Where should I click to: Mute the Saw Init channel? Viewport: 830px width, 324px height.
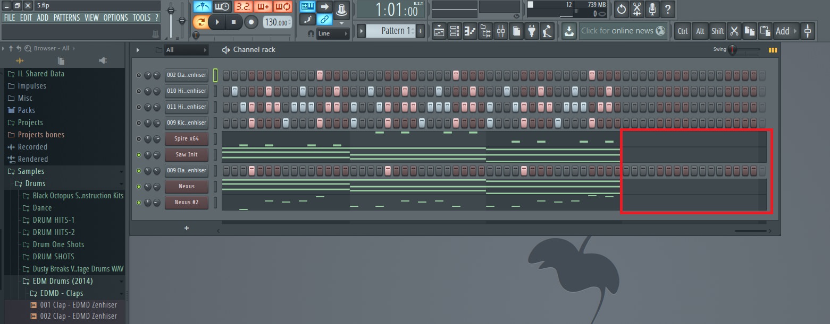click(x=139, y=155)
